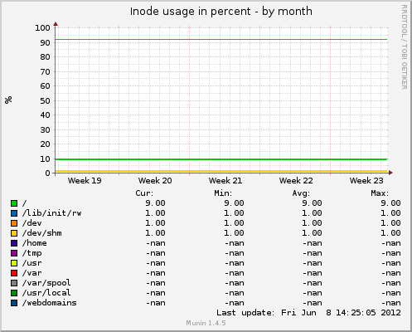
Task: Click the lime swatch for /usr
Action: tap(14, 263)
